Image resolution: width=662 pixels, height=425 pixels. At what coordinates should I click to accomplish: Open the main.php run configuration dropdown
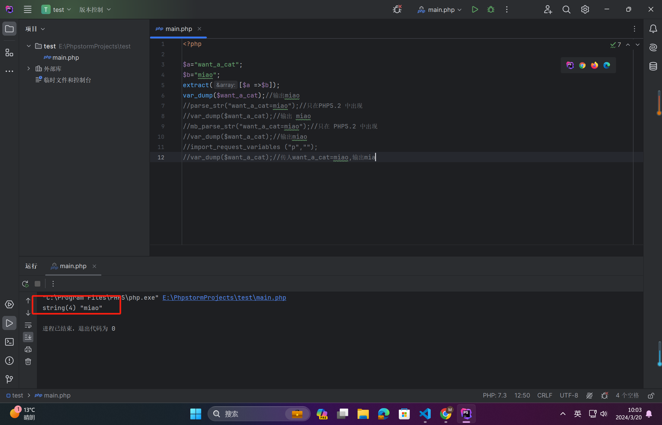[441, 10]
